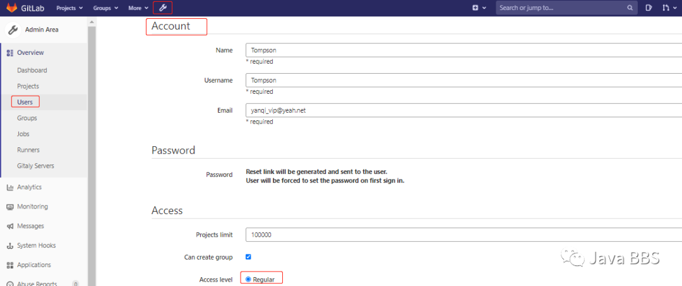The width and height of the screenshot is (682, 286).
Task: Open the Gitaly Servers link
Action: click(35, 166)
